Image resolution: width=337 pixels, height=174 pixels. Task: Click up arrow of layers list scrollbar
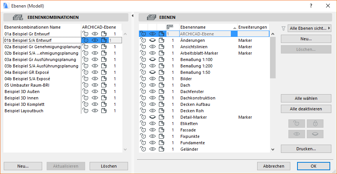(x=273, y=34)
